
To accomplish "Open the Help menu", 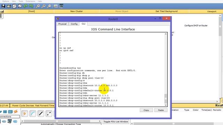I will click(x=40, y=1).
